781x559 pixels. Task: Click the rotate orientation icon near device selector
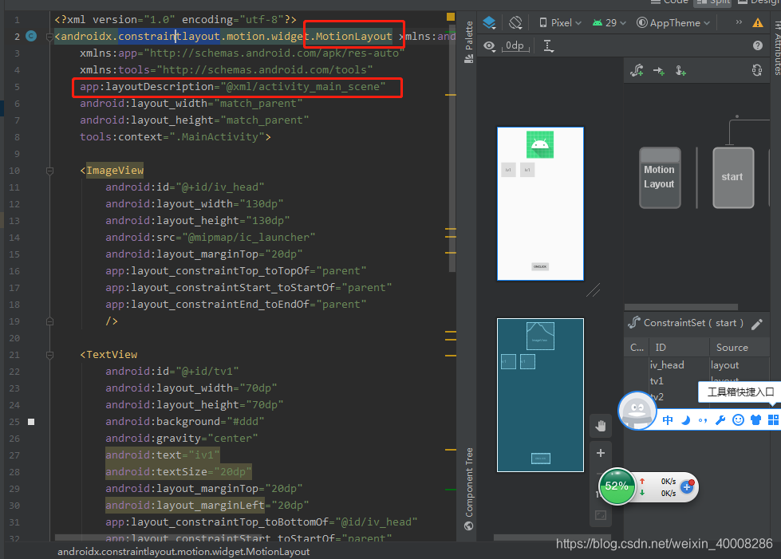pyautogui.click(x=516, y=22)
